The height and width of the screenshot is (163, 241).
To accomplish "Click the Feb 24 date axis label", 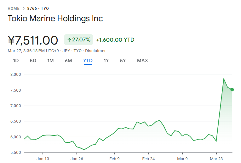I will coord(148,159).
